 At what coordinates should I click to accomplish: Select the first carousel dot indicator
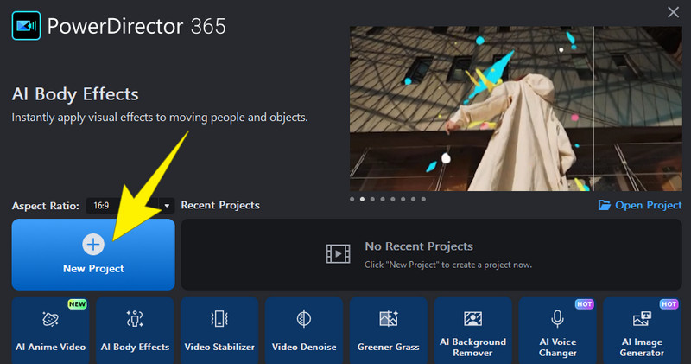(352, 199)
